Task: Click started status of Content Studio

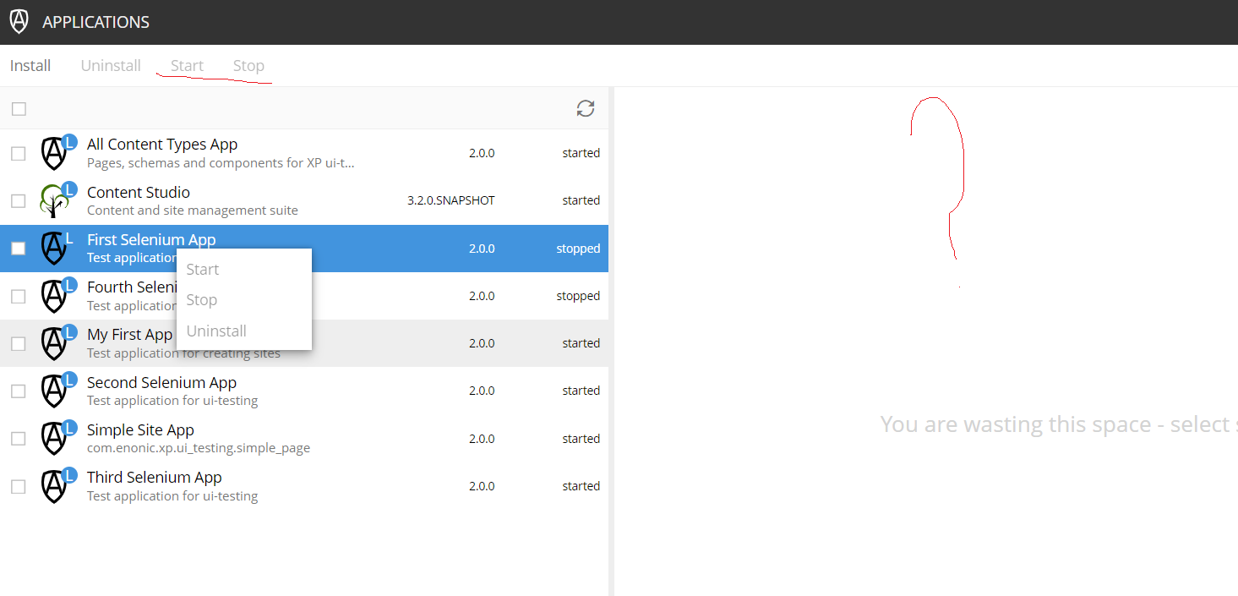Action: [581, 200]
